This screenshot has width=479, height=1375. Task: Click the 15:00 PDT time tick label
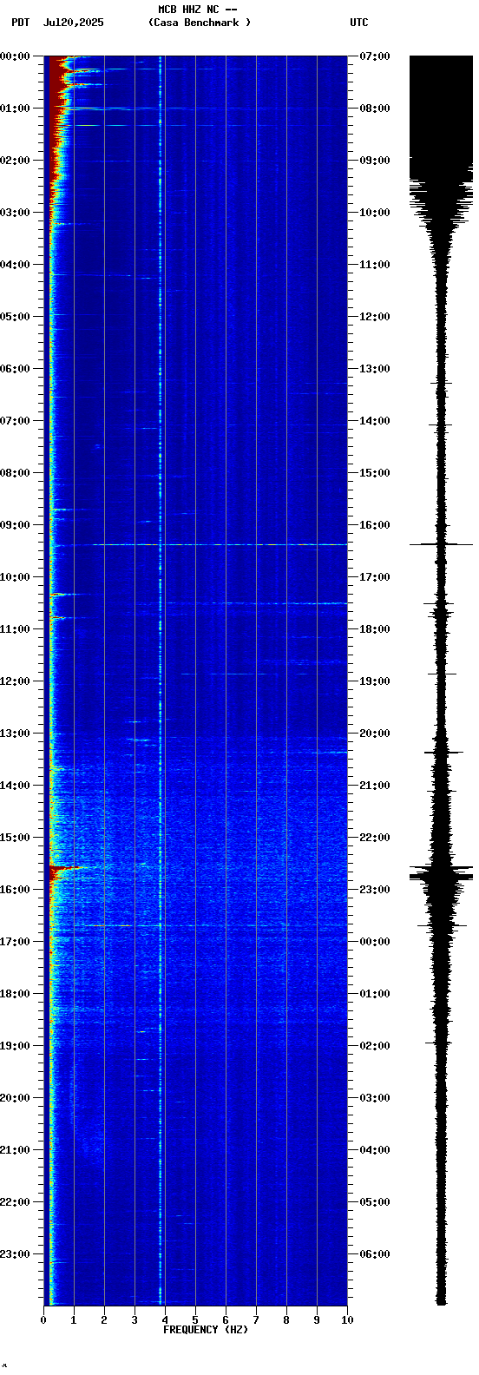click(x=16, y=838)
